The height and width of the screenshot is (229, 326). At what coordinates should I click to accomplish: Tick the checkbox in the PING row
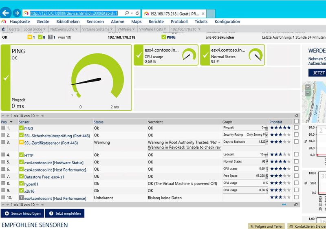click(296, 128)
